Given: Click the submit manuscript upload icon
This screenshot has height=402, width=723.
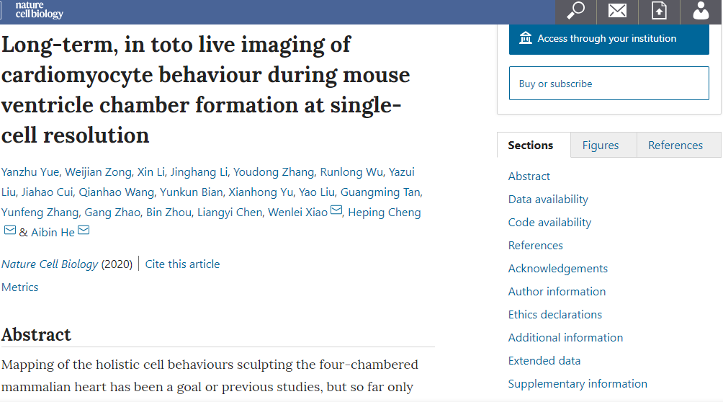Looking at the screenshot, I should click(659, 11).
